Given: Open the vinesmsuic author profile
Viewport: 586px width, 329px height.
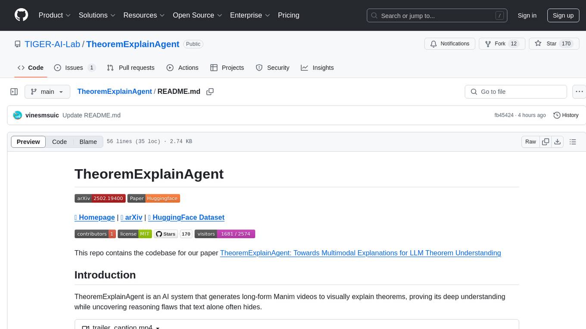Looking at the screenshot, I should tap(42, 115).
